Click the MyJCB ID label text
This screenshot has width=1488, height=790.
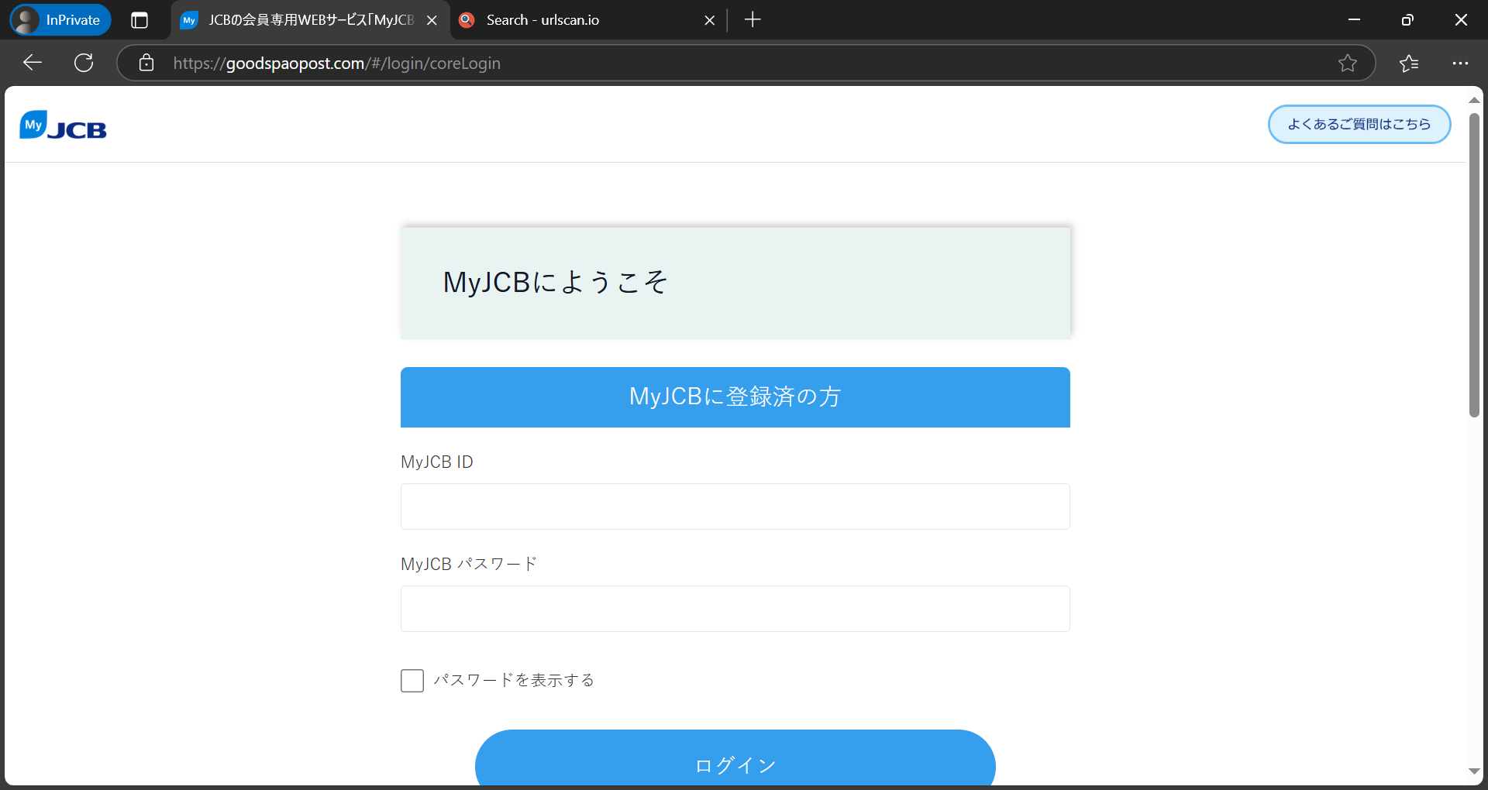pos(437,462)
